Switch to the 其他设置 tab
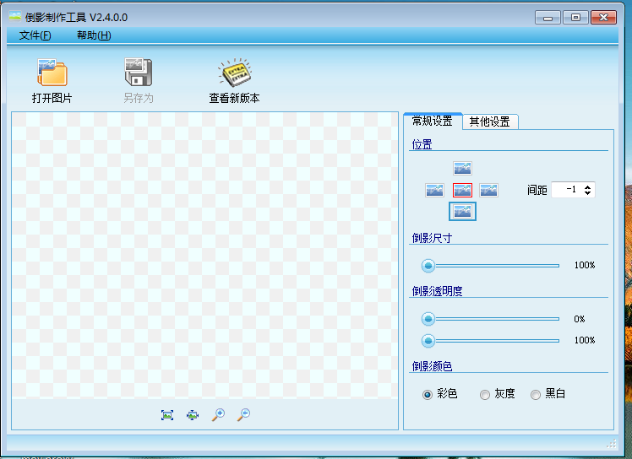Viewport: 632px width, 459px height. [490, 121]
